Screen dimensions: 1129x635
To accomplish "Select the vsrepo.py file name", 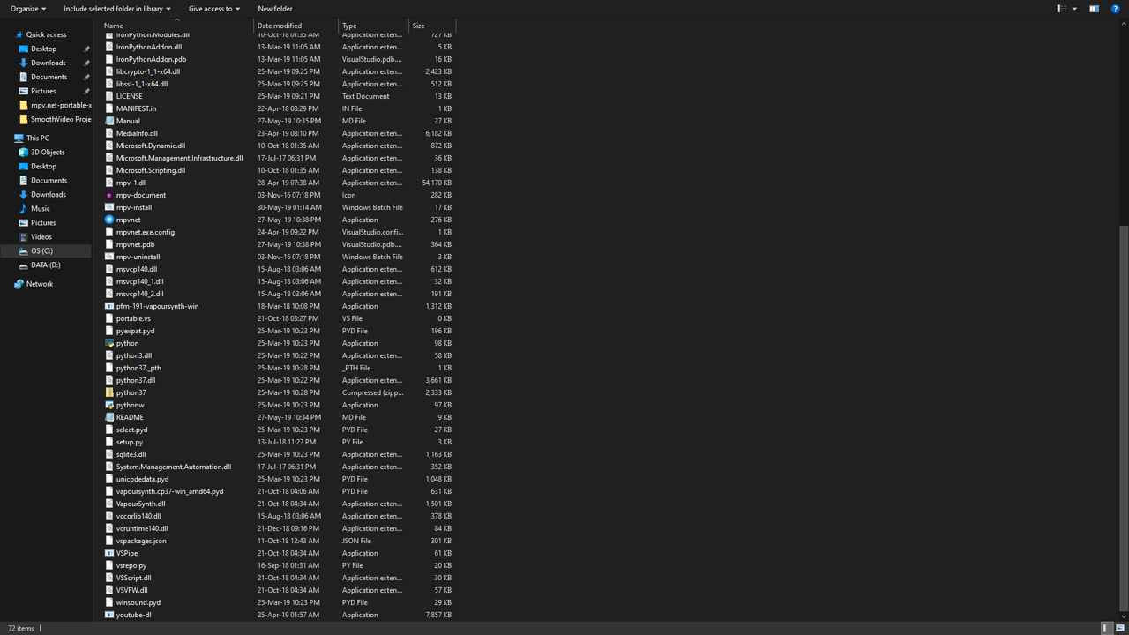I will pyautogui.click(x=131, y=565).
